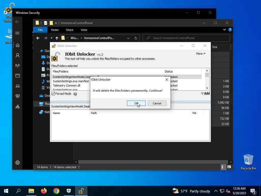261x196 pixels.
Task: Select SystemSettings.exe.manifest row
Action: tap(71, 81)
